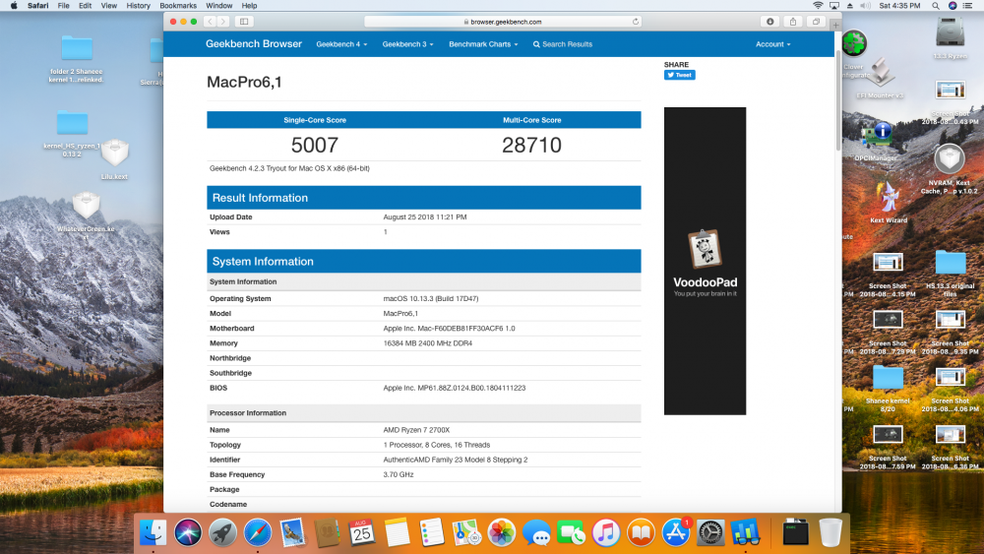Viewport: 984px width, 554px height.
Task: Click the browser.geekbench.com address field
Action: (x=503, y=22)
